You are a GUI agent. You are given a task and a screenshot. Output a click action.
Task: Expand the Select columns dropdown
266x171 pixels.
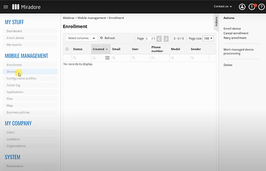(x=82, y=38)
